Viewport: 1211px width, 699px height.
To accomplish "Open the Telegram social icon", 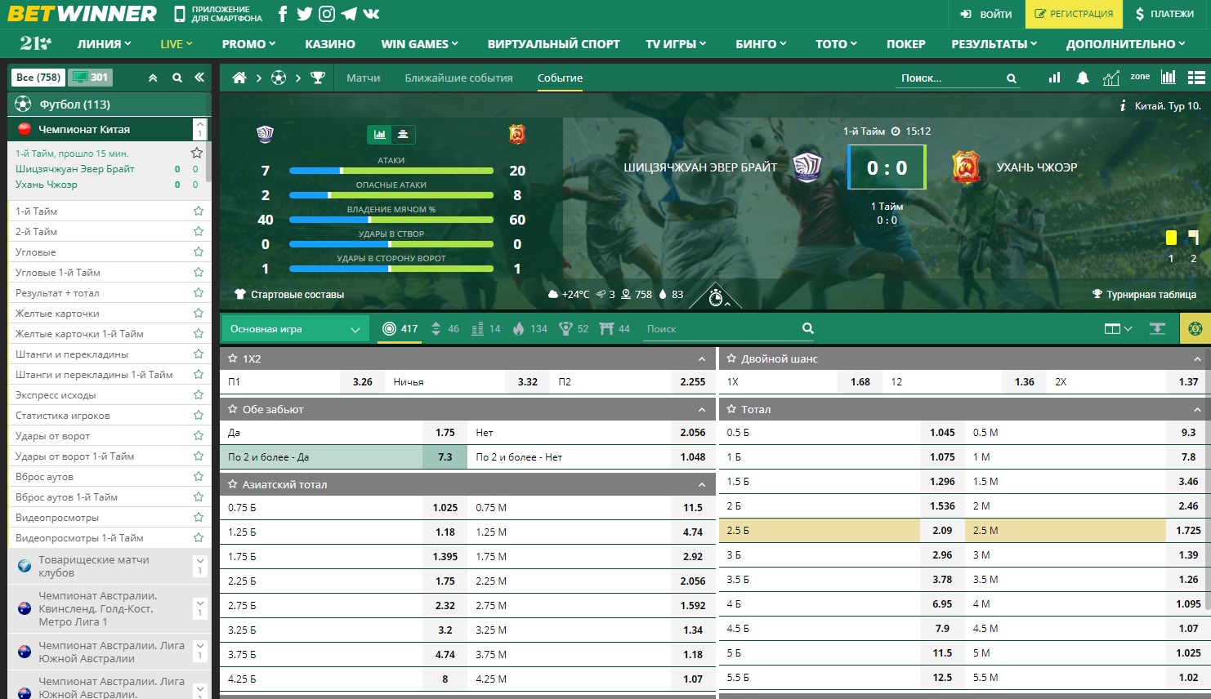I will [349, 14].
